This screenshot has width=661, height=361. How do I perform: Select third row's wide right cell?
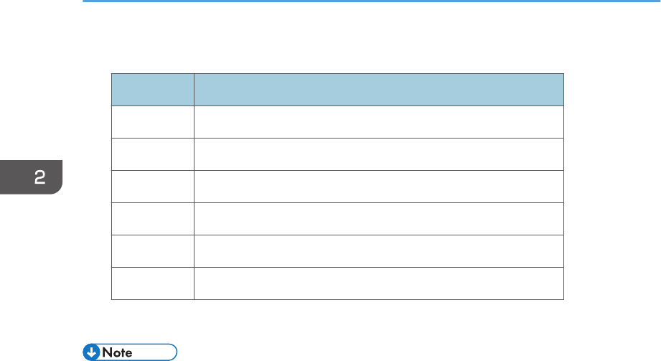[x=378, y=186]
